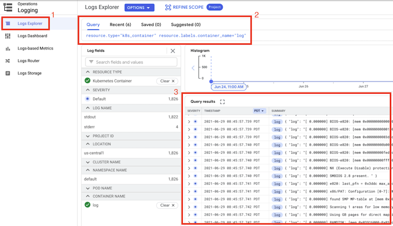Switch to the Saved (0) tab
Viewport: 393px width, 226px height.
(151, 25)
